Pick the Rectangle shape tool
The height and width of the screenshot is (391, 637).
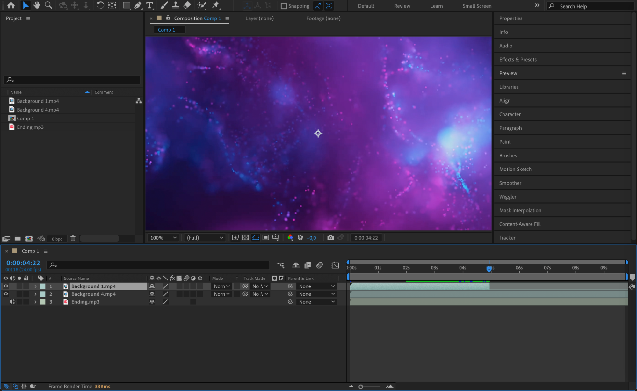126,5
